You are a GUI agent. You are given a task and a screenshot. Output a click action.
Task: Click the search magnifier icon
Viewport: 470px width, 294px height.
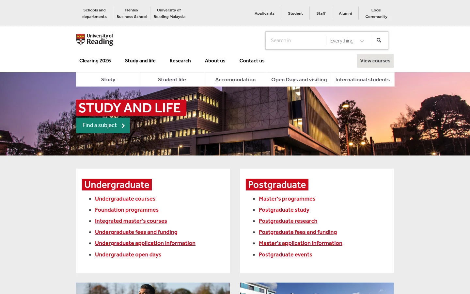379,40
